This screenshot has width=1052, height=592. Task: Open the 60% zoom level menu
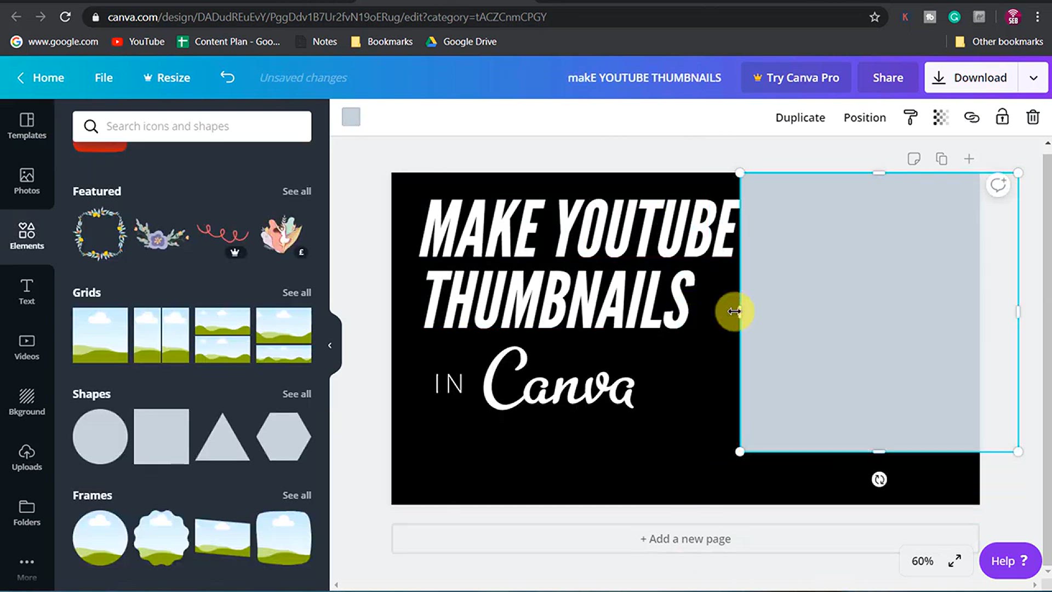[x=922, y=561]
